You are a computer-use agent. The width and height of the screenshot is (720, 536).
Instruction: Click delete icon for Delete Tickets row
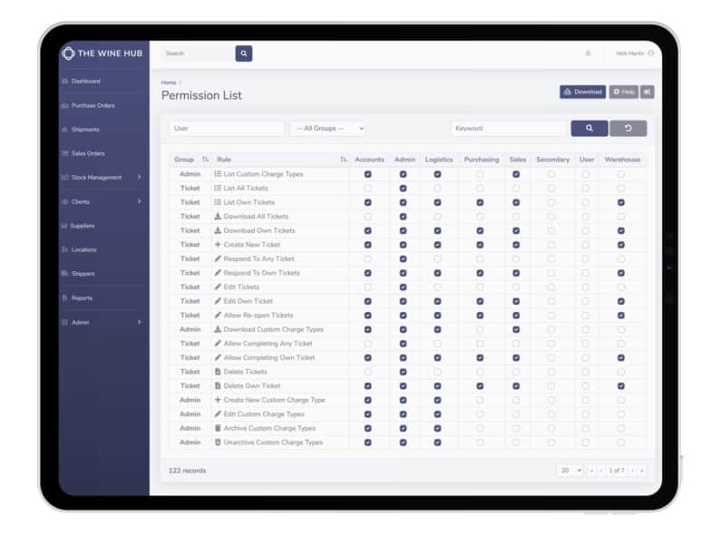click(x=218, y=372)
